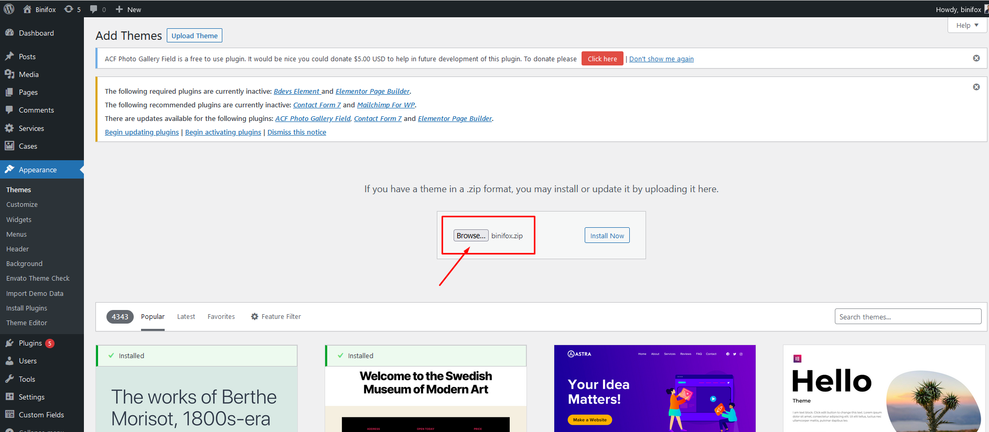Dismiss the ACF Photo Gallery donation notice
Screen dimensions: 989x432
tap(976, 58)
